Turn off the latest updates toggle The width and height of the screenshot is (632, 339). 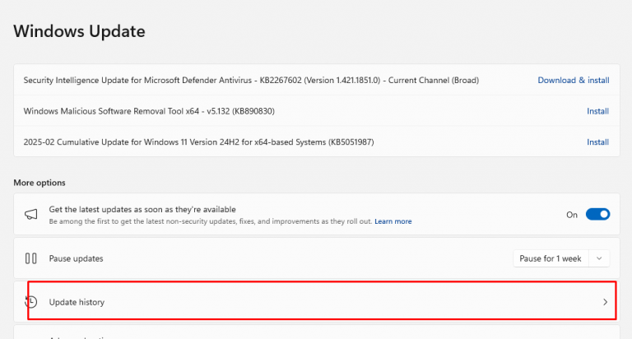point(597,215)
